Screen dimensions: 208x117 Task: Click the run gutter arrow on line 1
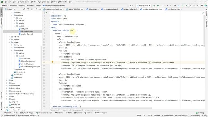(x=47, y=13)
